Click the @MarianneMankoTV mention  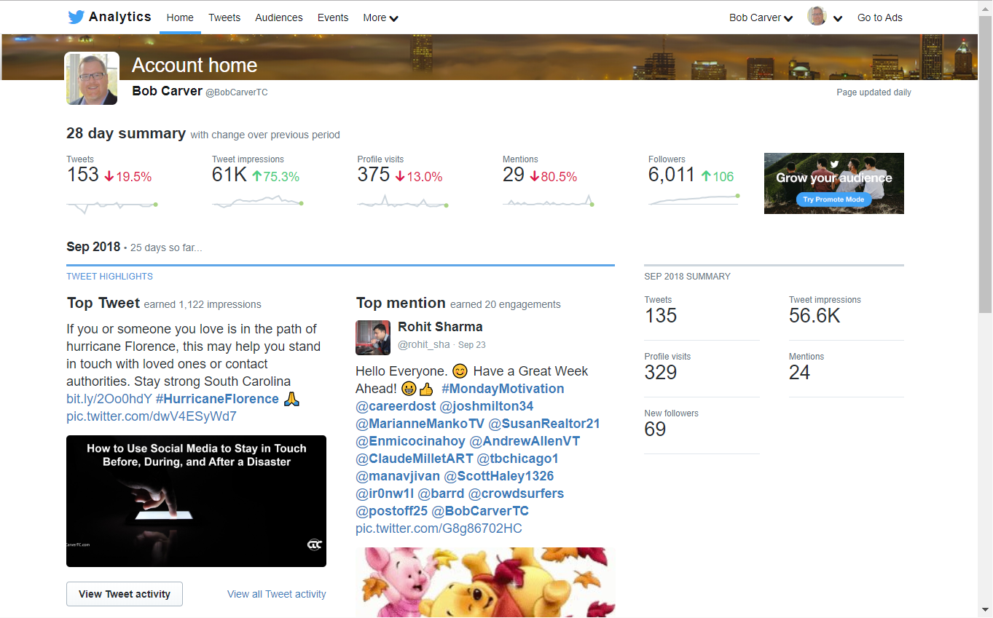click(x=420, y=424)
